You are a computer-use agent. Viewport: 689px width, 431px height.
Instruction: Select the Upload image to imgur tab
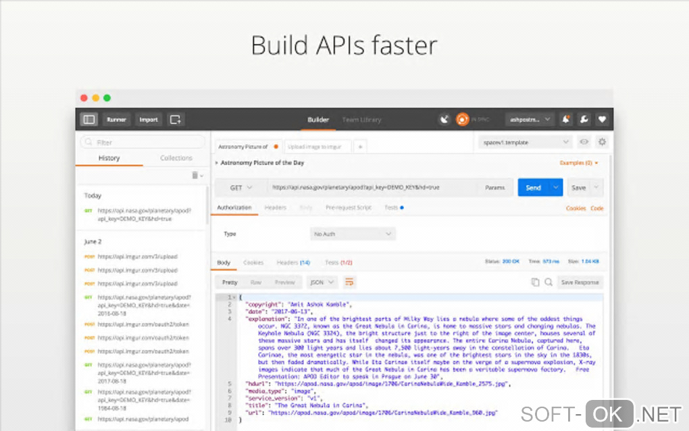318,147
